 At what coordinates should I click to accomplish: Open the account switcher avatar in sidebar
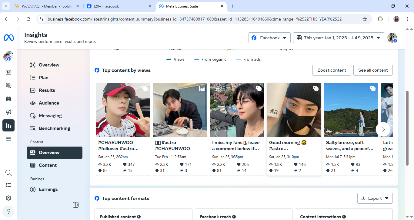tap(8, 56)
